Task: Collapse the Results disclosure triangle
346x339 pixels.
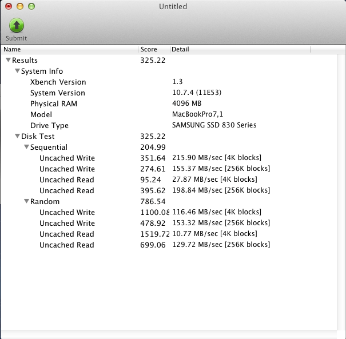Action: [x=8, y=60]
